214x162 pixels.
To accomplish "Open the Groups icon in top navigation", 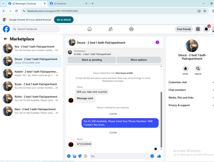I will click(x=131, y=29).
